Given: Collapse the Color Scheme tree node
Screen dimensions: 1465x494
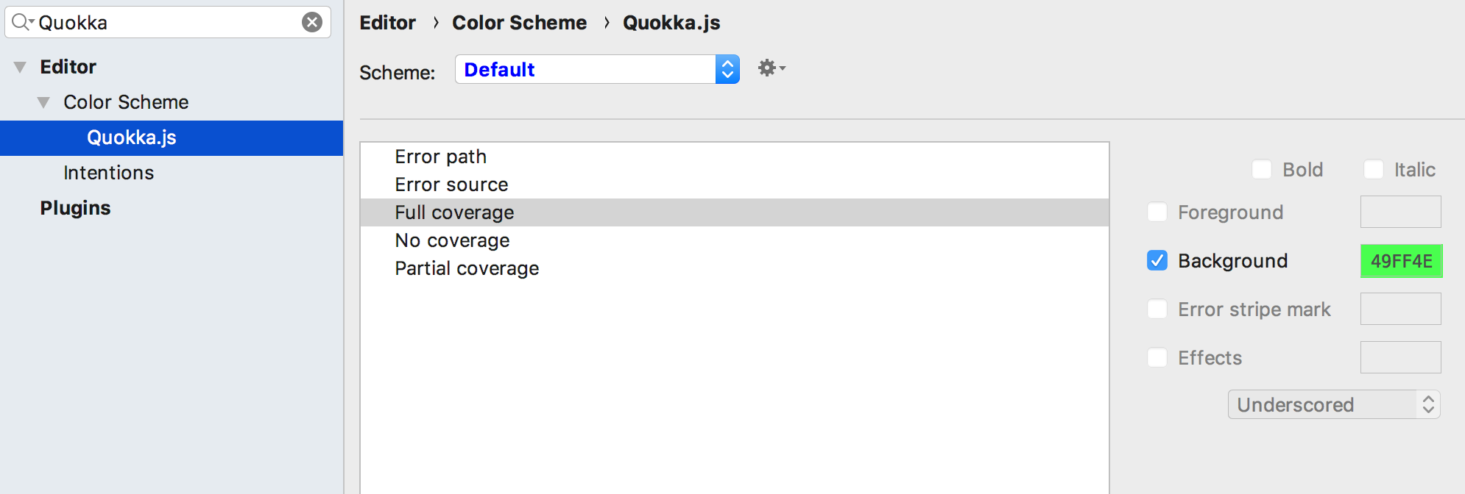Looking at the screenshot, I should click(x=44, y=101).
